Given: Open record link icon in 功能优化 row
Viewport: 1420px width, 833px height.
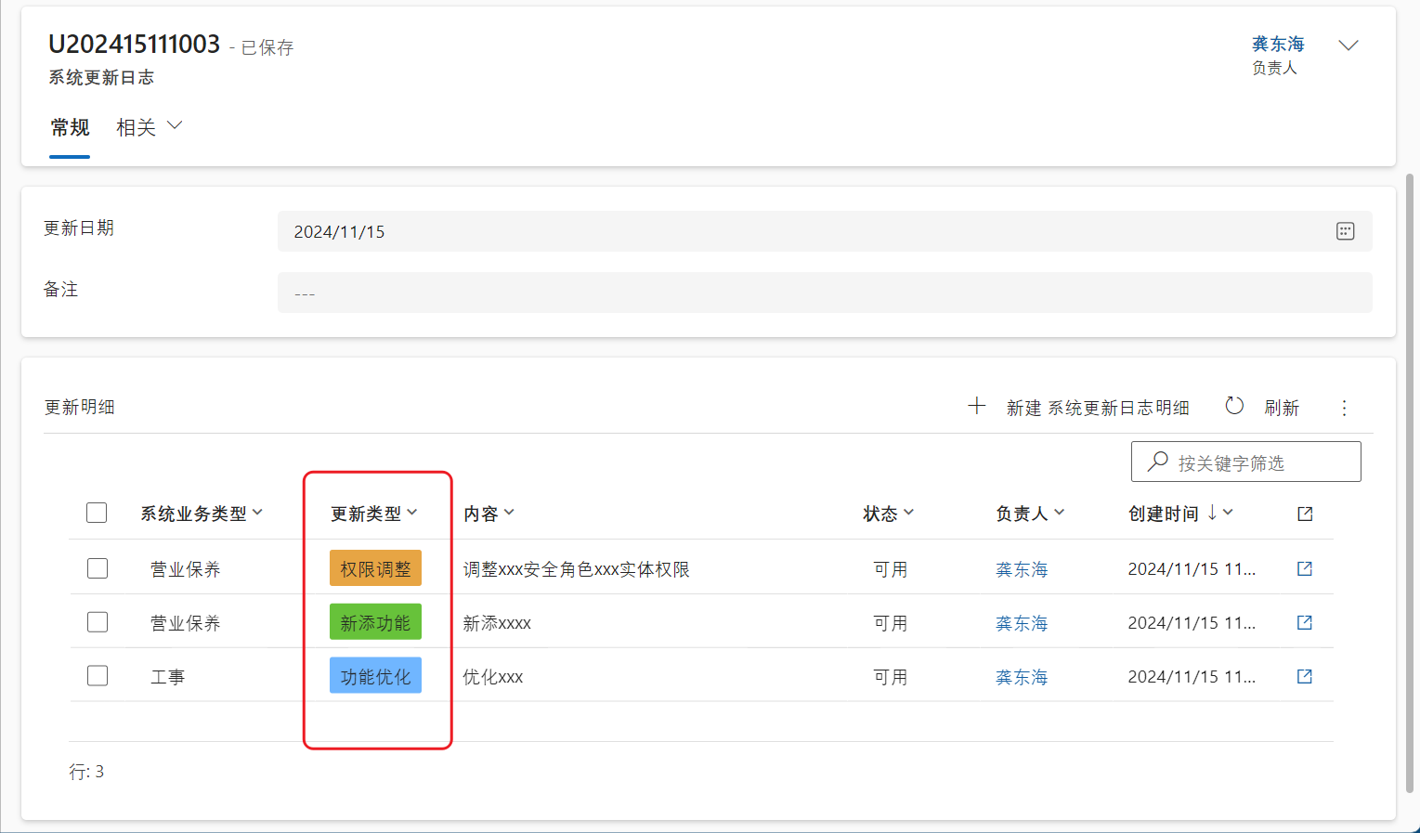Looking at the screenshot, I should (1305, 676).
